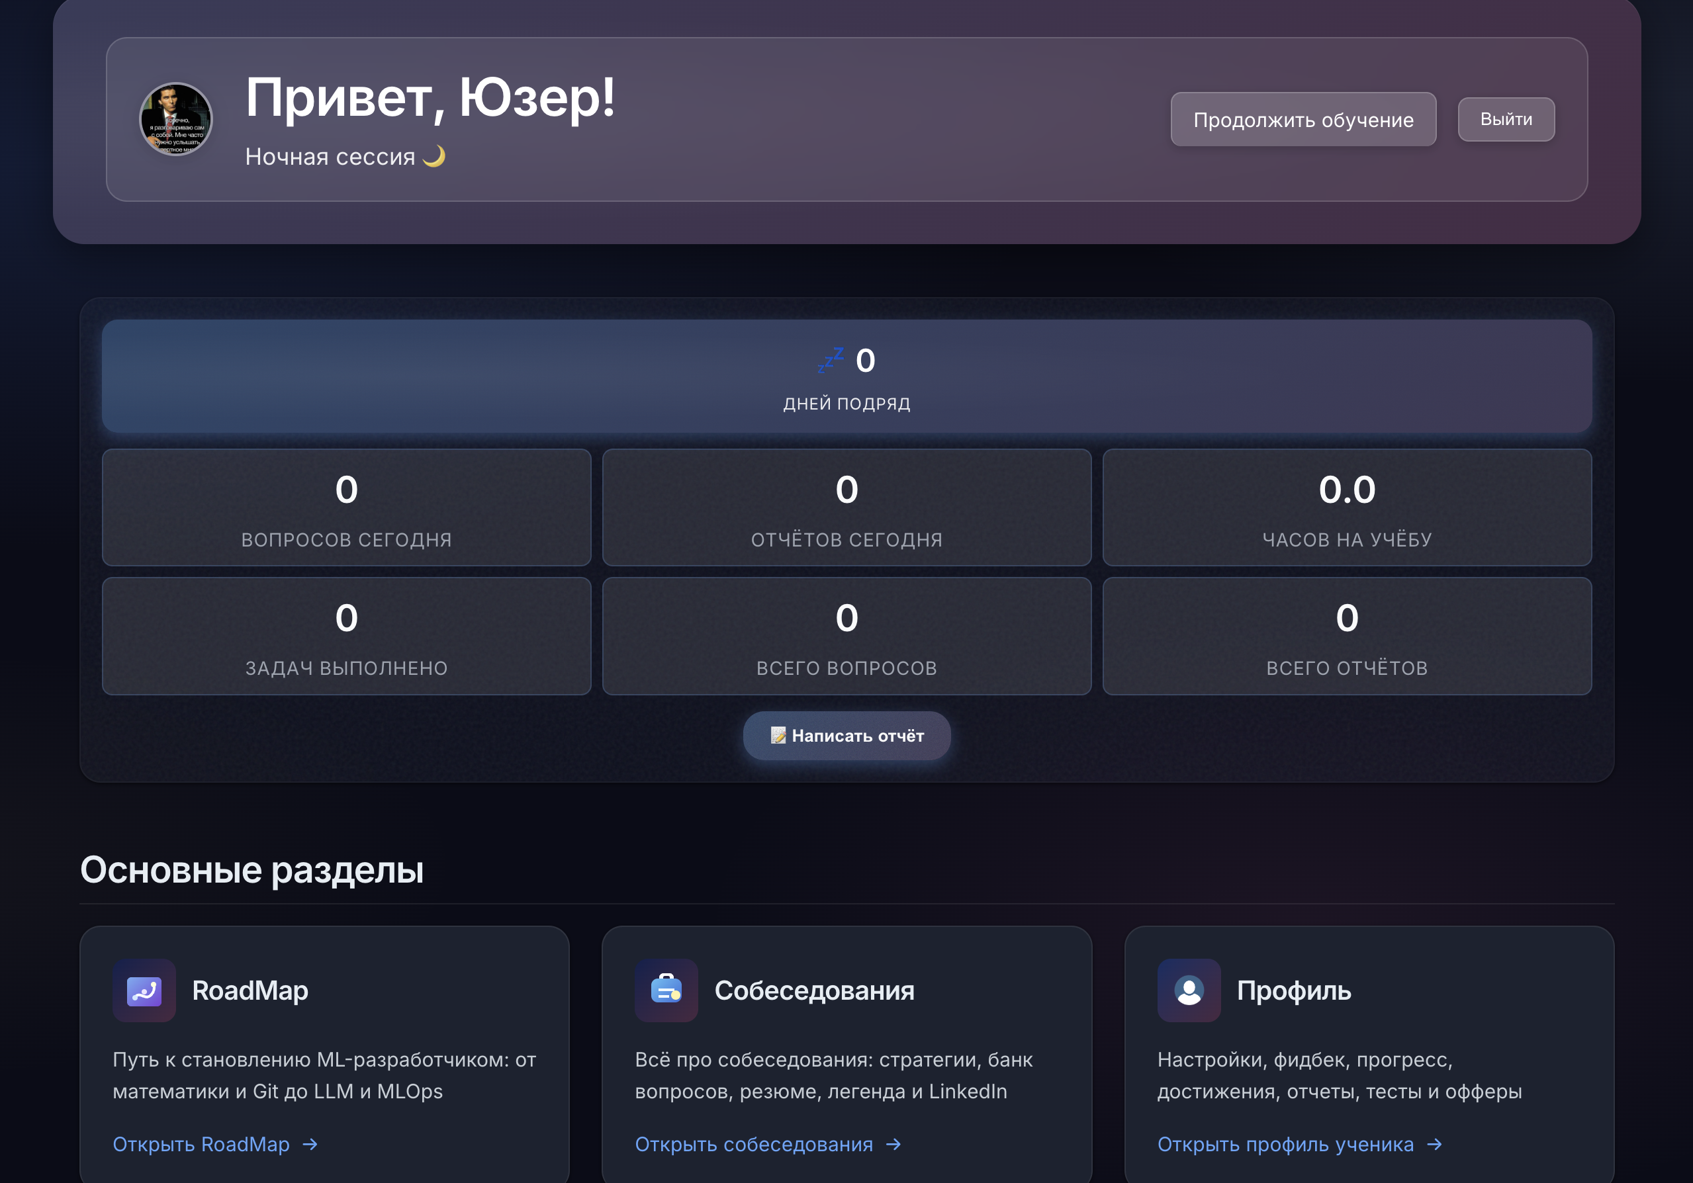The width and height of the screenshot is (1693, 1183).
Task: Click the Собеседования card title
Action: tap(814, 990)
